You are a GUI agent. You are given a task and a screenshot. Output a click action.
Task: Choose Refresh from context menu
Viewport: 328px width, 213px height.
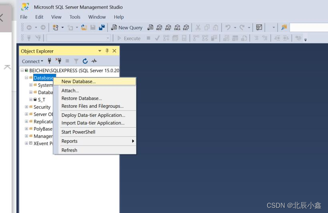click(x=95, y=150)
